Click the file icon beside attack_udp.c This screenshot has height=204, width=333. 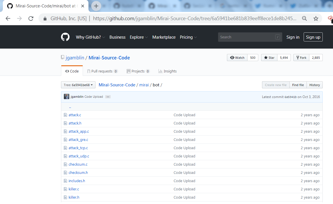(x=65, y=156)
